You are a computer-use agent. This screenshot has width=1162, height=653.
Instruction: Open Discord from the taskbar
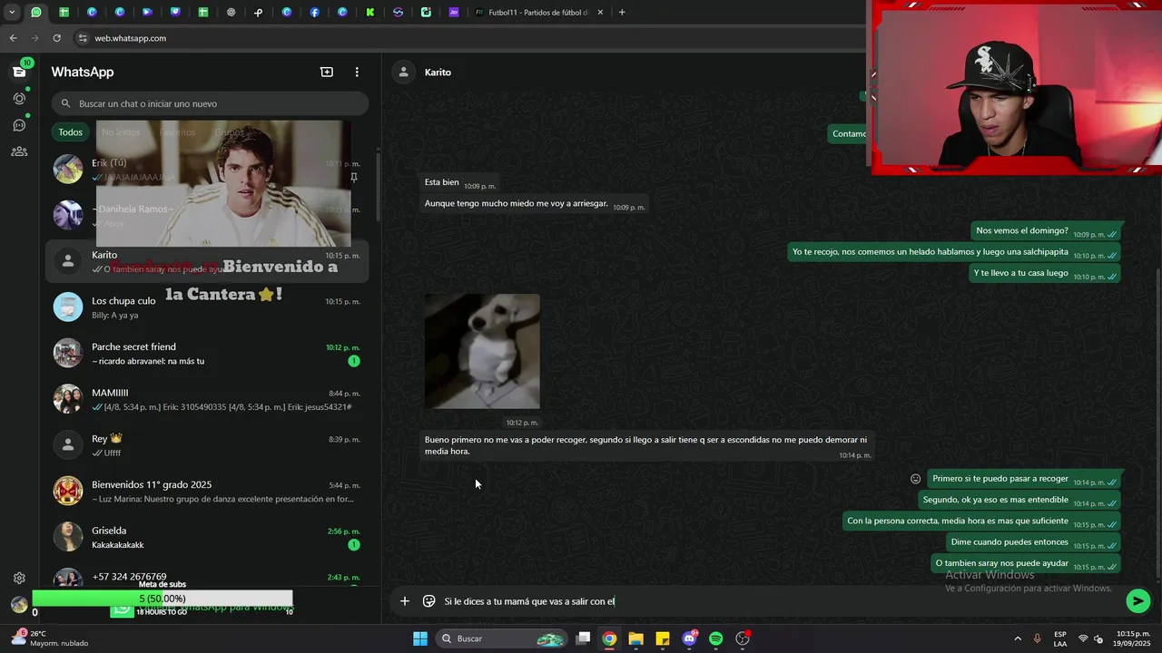click(690, 638)
